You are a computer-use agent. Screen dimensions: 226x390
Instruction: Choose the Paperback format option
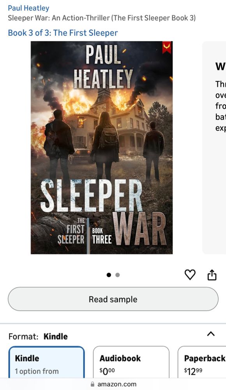tap(202, 362)
